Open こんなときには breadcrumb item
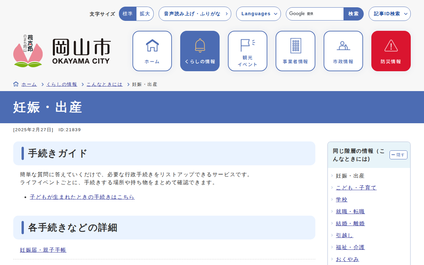 coord(104,84)
